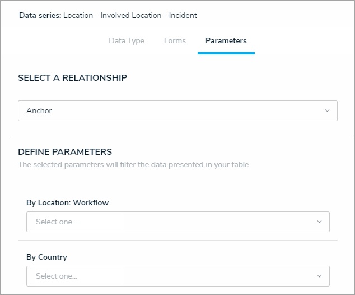The width and height of the screenshot is (355, 295).
Task: Click the Anchor dropdown chevron icon
Action: click(328, 111)
